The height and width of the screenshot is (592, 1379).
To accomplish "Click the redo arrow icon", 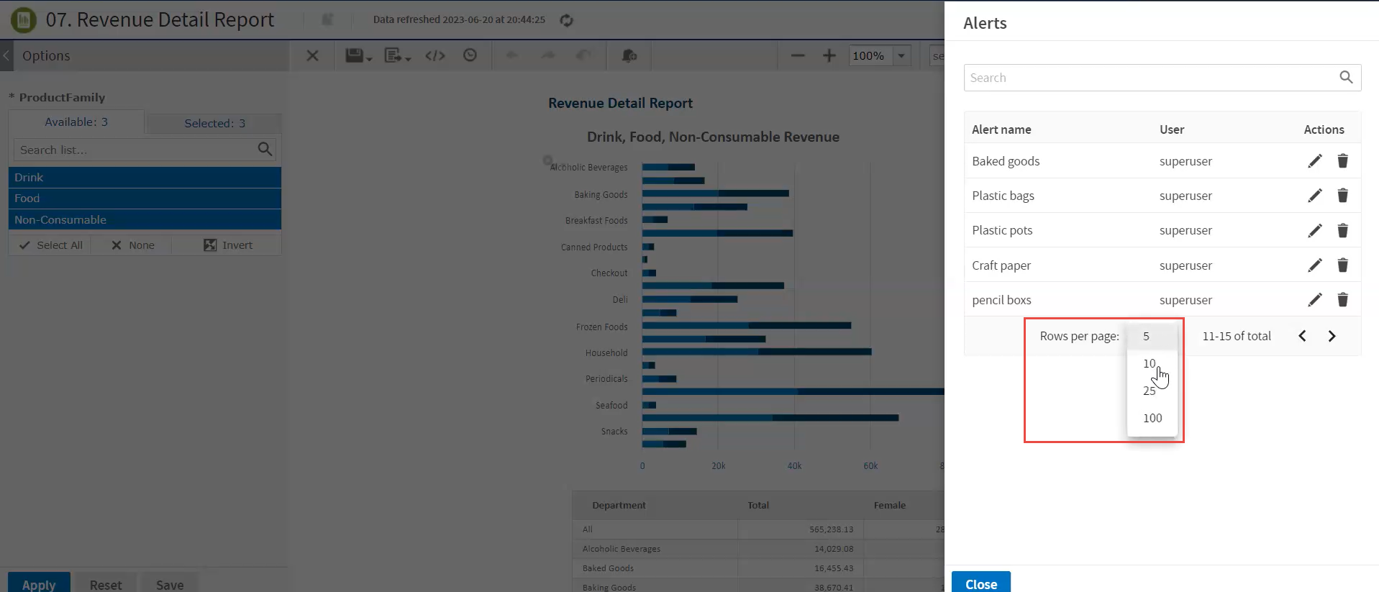I will tap(548, 55).
